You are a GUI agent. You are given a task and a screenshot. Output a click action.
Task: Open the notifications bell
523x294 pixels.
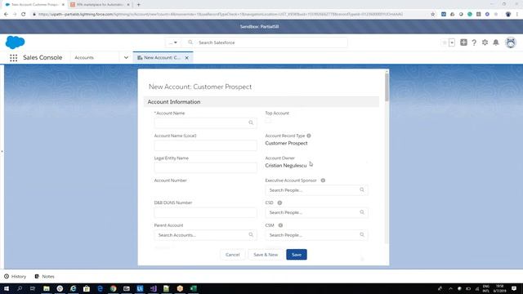click(x=496, y=42)
